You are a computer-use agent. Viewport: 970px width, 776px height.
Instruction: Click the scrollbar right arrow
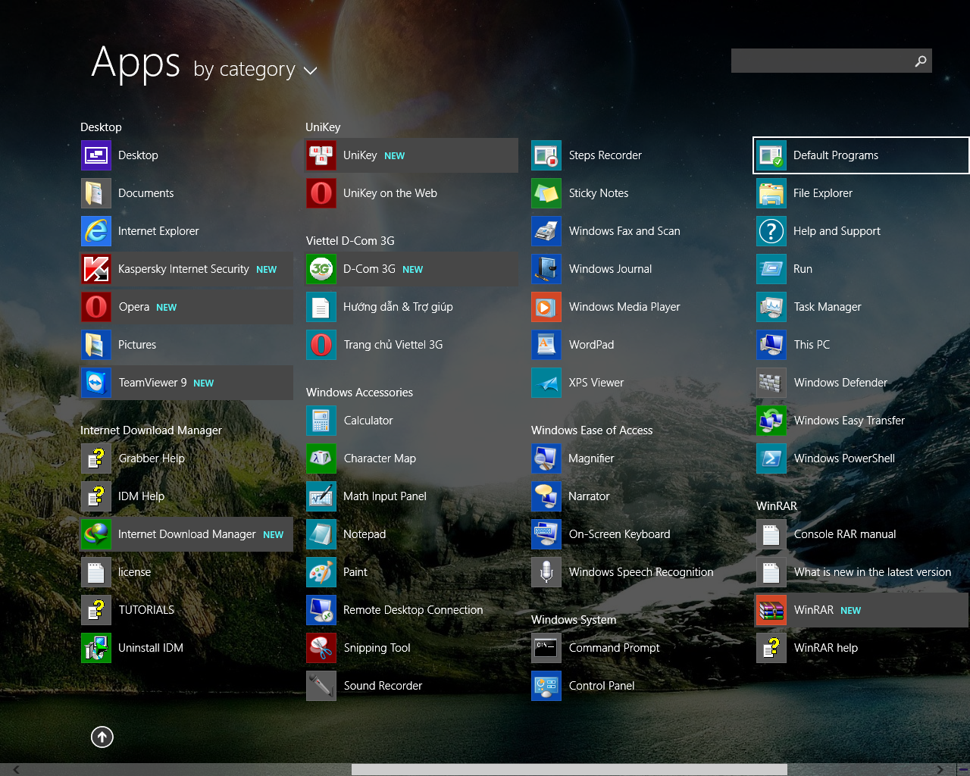click(x=940, y=770)
